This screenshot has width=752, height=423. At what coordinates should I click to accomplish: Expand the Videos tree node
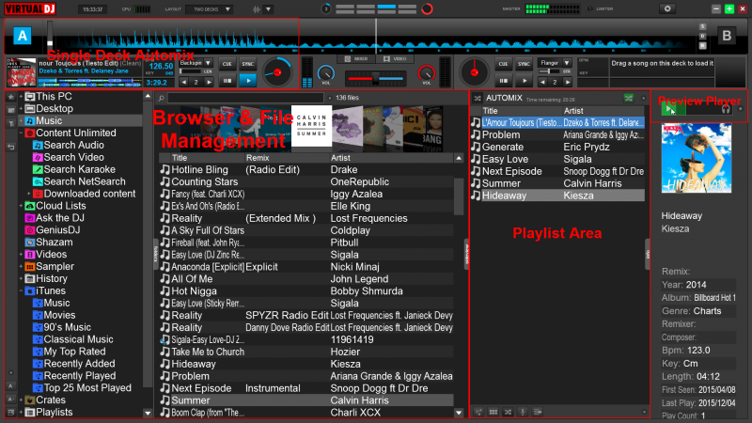(21, 254)
